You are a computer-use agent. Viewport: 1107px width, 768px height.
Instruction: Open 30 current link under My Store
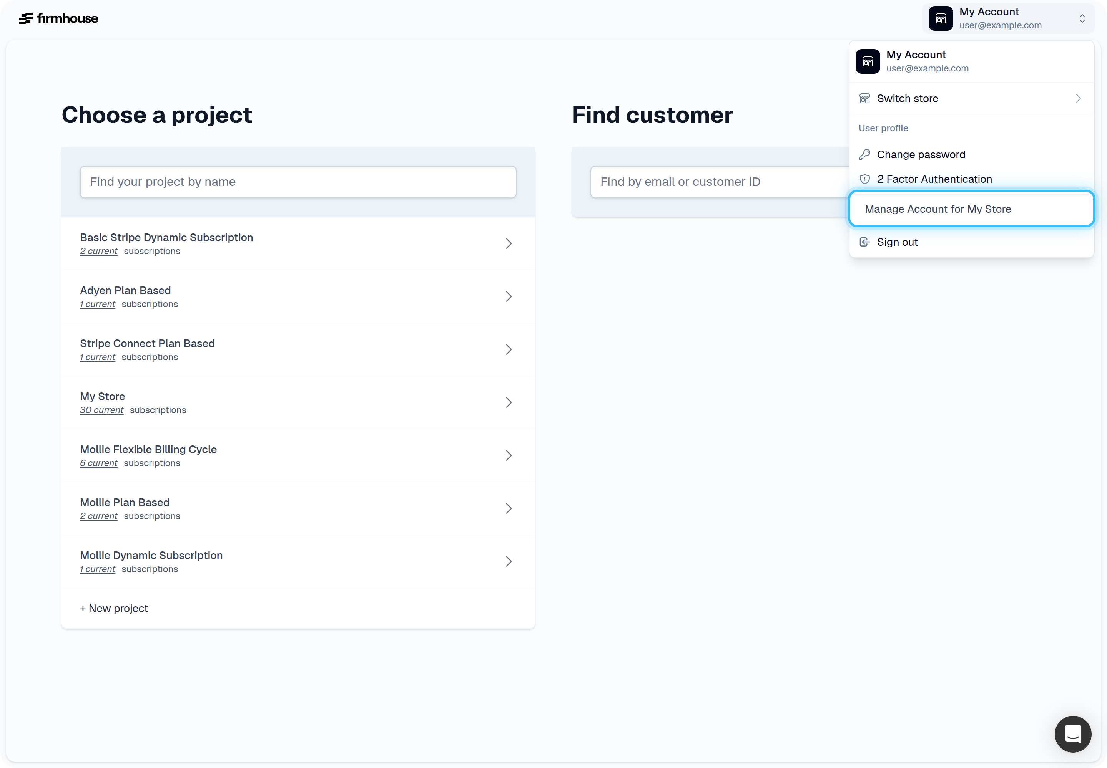(x=101, y=410)
